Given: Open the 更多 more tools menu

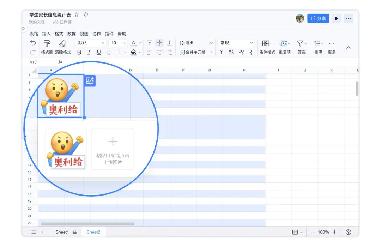Looking at the screenshot, I should click(x=332, y=47).
